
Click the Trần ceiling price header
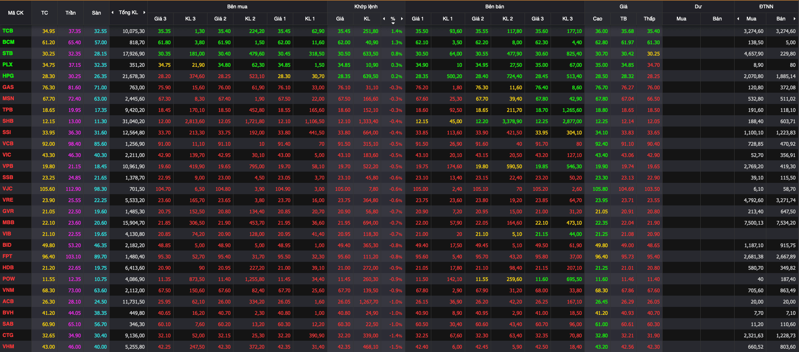pyautogui.click(x=70, y=13)
